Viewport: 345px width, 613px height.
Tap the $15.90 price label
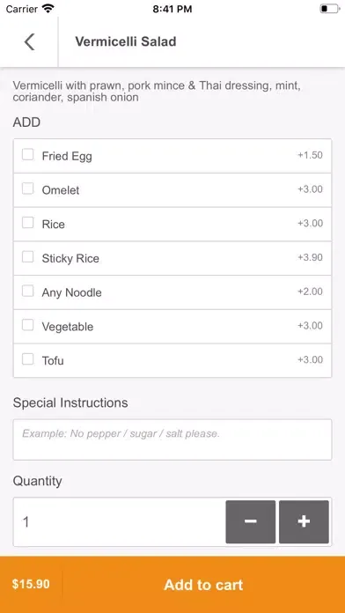31,584
